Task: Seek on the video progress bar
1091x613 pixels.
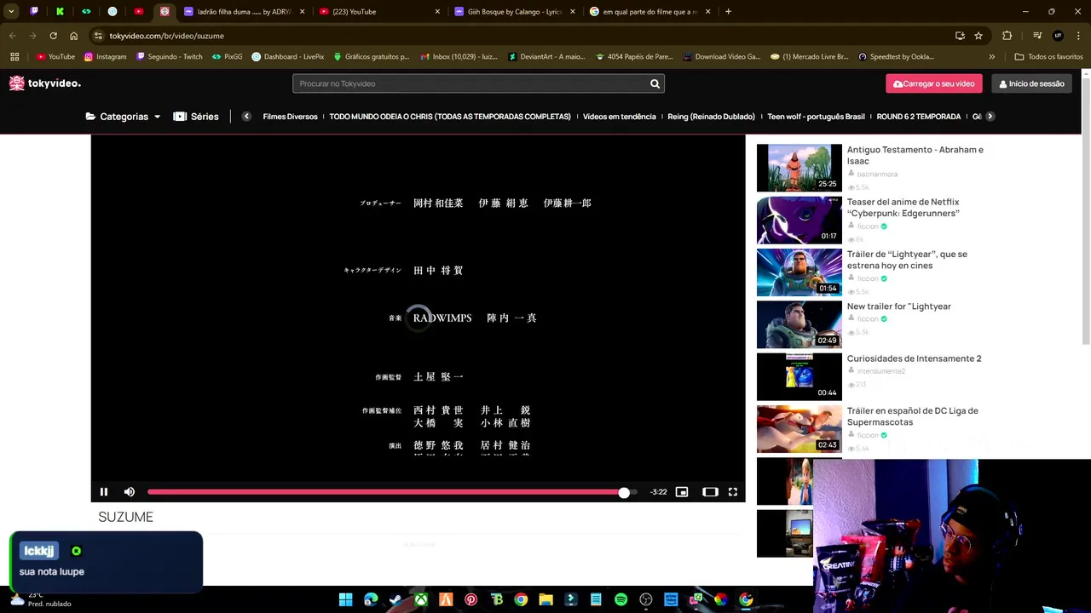Action: (392, 492)
